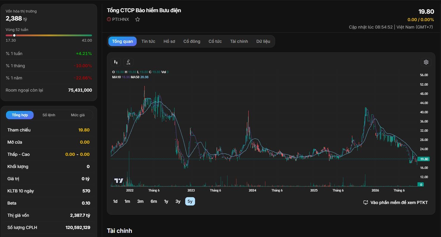Viewport: 441px width, 237px height.
Task: Click the Tham chiếu value 19.80
Action: click(x=84, y=130)
